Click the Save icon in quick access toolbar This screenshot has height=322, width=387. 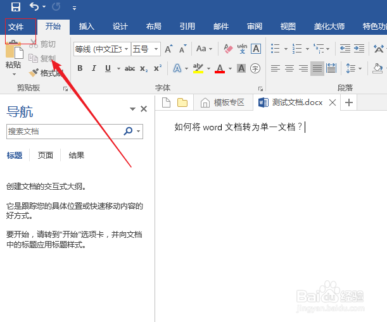pos(16,7)
